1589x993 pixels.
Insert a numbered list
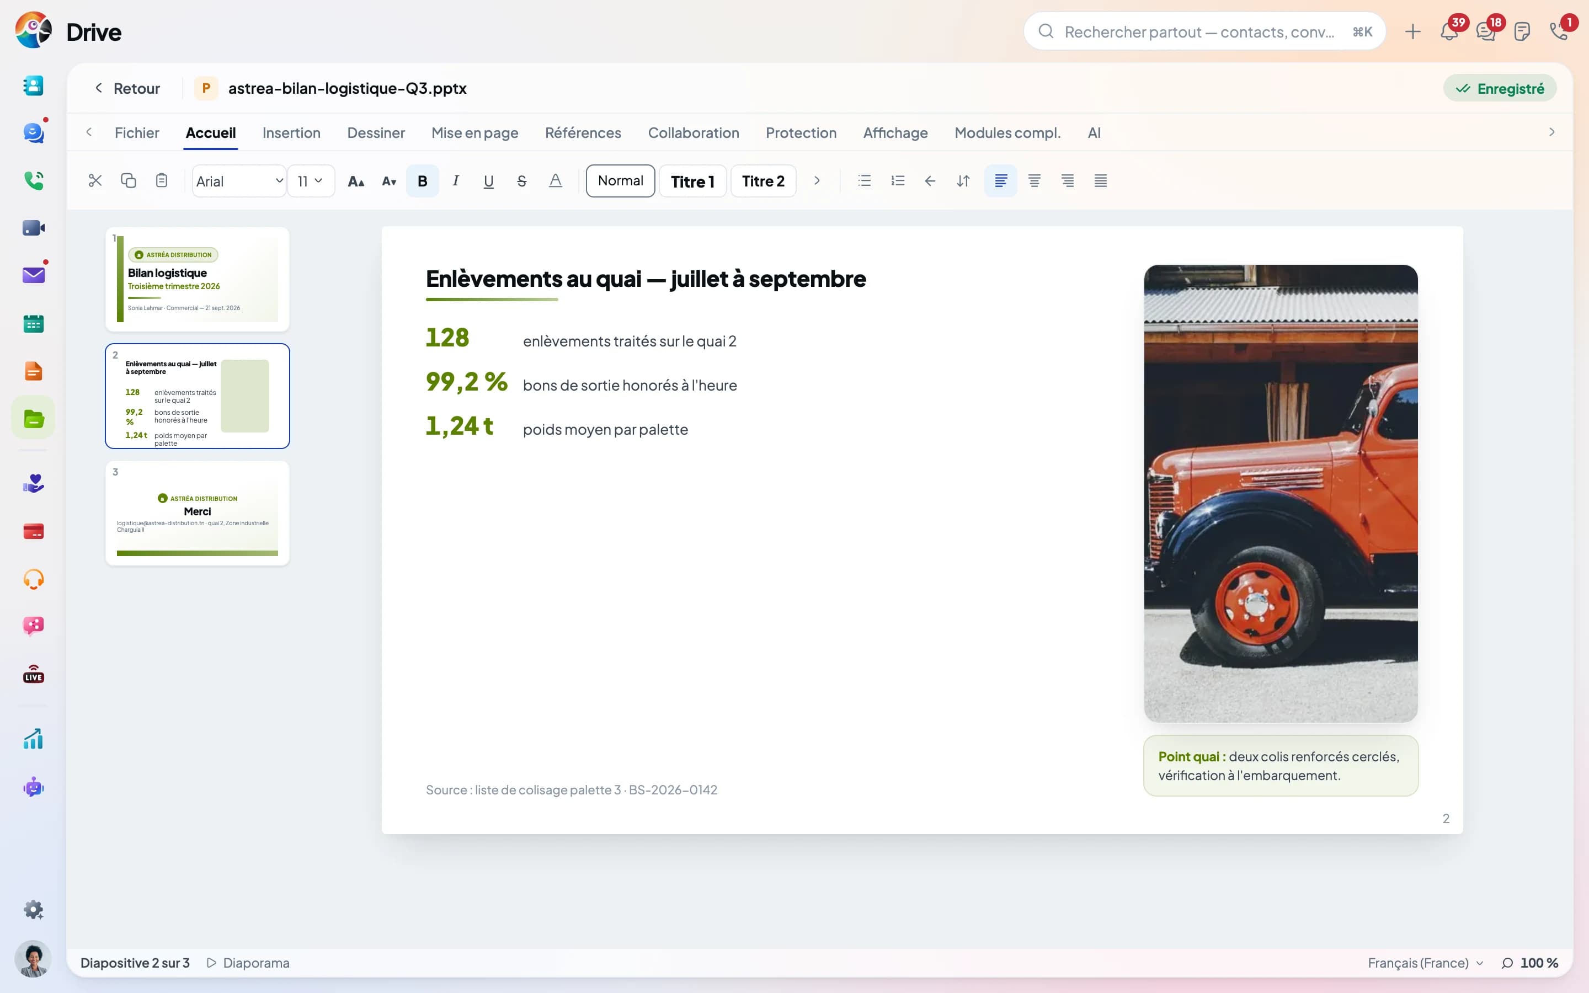898,180
